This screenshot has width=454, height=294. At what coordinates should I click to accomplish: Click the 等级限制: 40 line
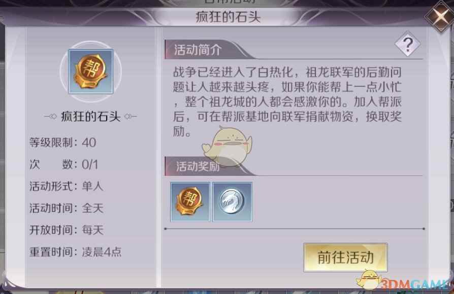[x=62, y=142]
